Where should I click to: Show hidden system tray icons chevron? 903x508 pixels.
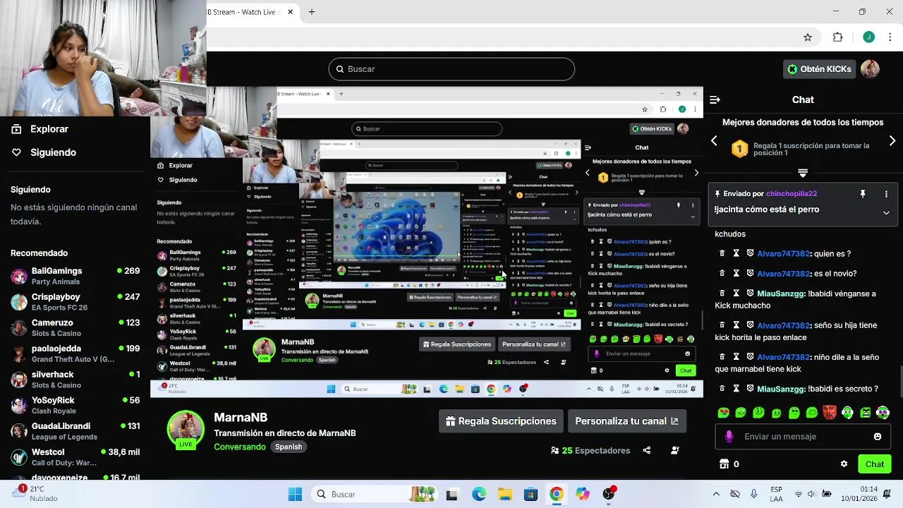716,494
